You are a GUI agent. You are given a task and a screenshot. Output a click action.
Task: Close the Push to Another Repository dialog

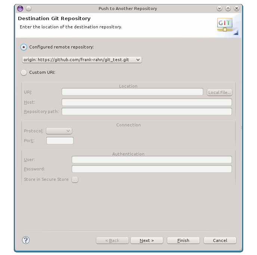[236, 8]
